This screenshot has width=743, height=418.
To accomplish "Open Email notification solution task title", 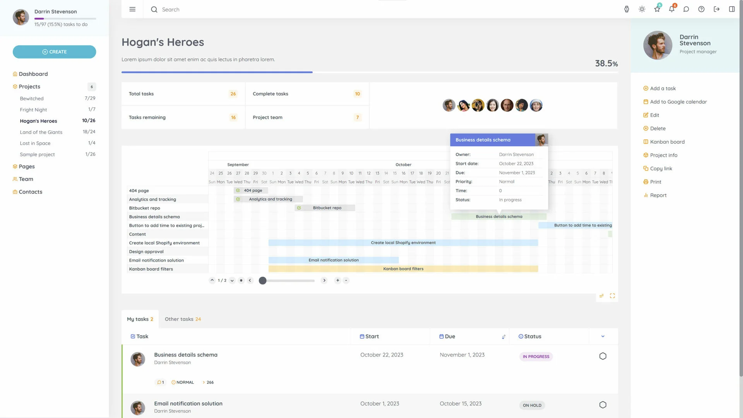I will (x=188, y=404).
